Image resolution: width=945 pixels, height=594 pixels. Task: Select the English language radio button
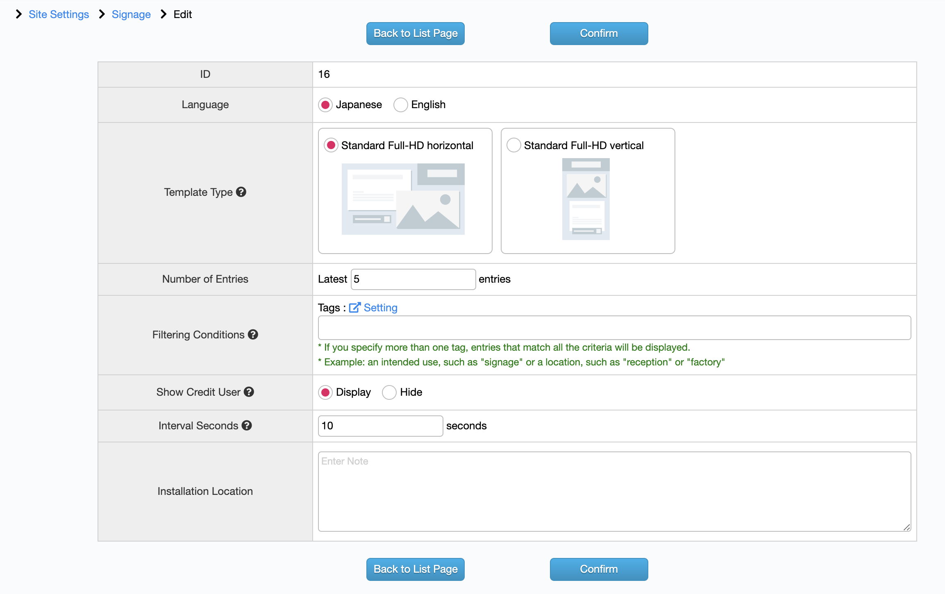click(400, 105)
